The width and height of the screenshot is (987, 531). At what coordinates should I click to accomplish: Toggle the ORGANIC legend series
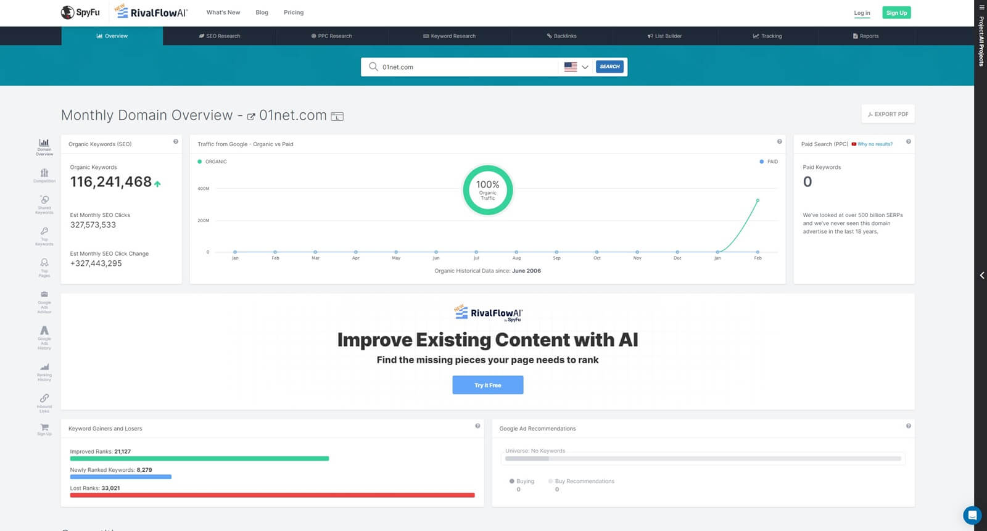click(x=212, y=162)
